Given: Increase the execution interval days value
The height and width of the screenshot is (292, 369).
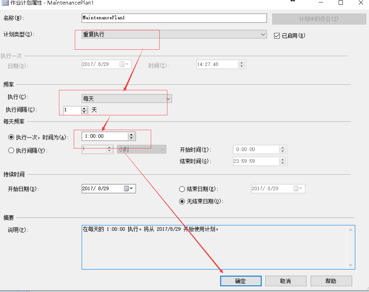Looking at the screenshot, I should (84, 108).
